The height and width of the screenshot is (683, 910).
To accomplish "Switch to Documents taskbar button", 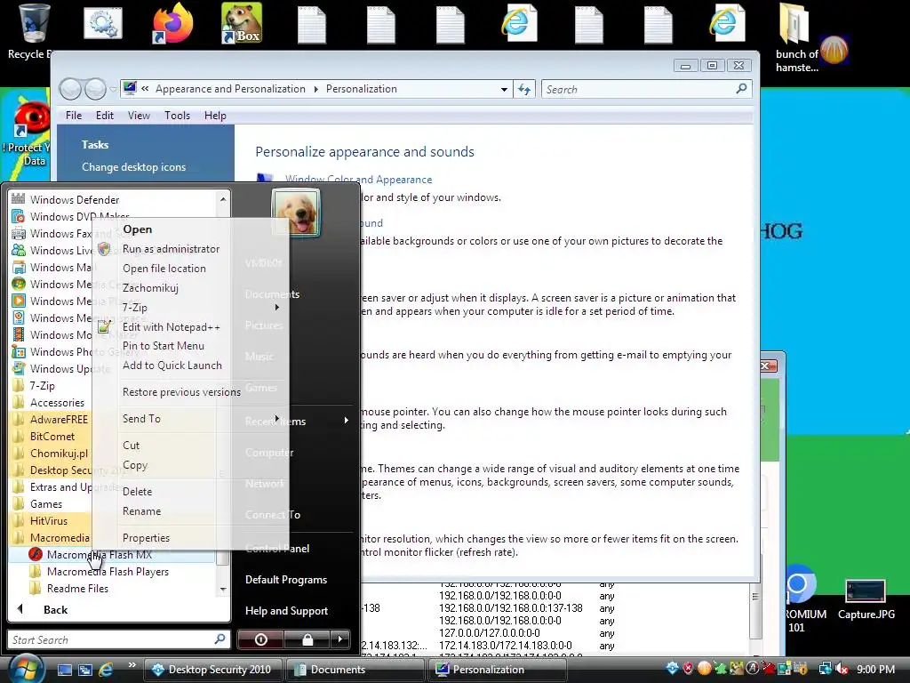I will click(x=355, y=670).
